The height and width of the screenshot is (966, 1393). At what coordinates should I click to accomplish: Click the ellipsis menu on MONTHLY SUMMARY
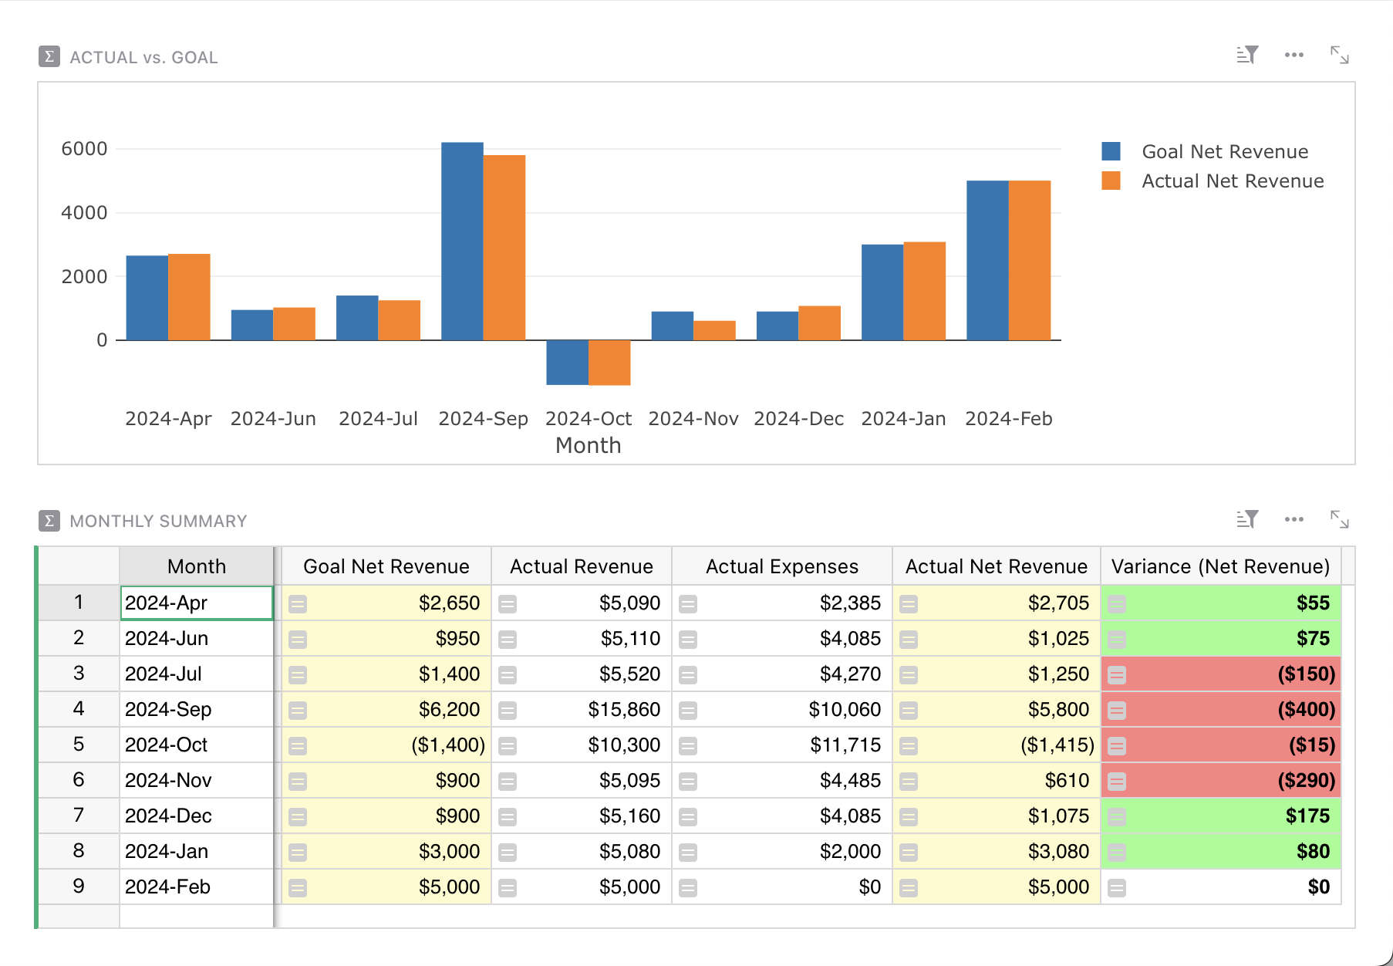click(1294, 519)
